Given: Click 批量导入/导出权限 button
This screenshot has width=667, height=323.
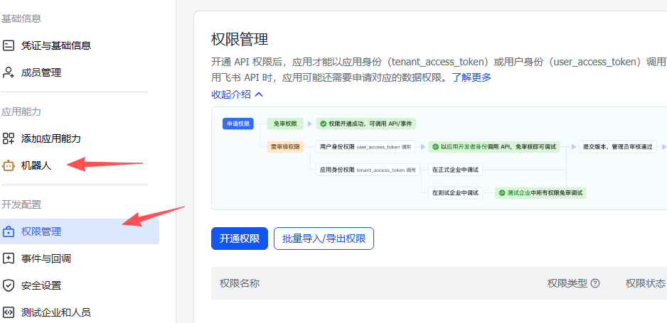Looking at the screenshot, I should 324,239.
